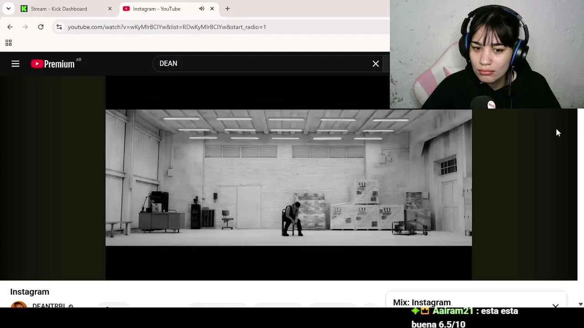Collapse the Mix: Instagram playlist panel
Viewport: 584px width, 328px height.
[555, 306]
